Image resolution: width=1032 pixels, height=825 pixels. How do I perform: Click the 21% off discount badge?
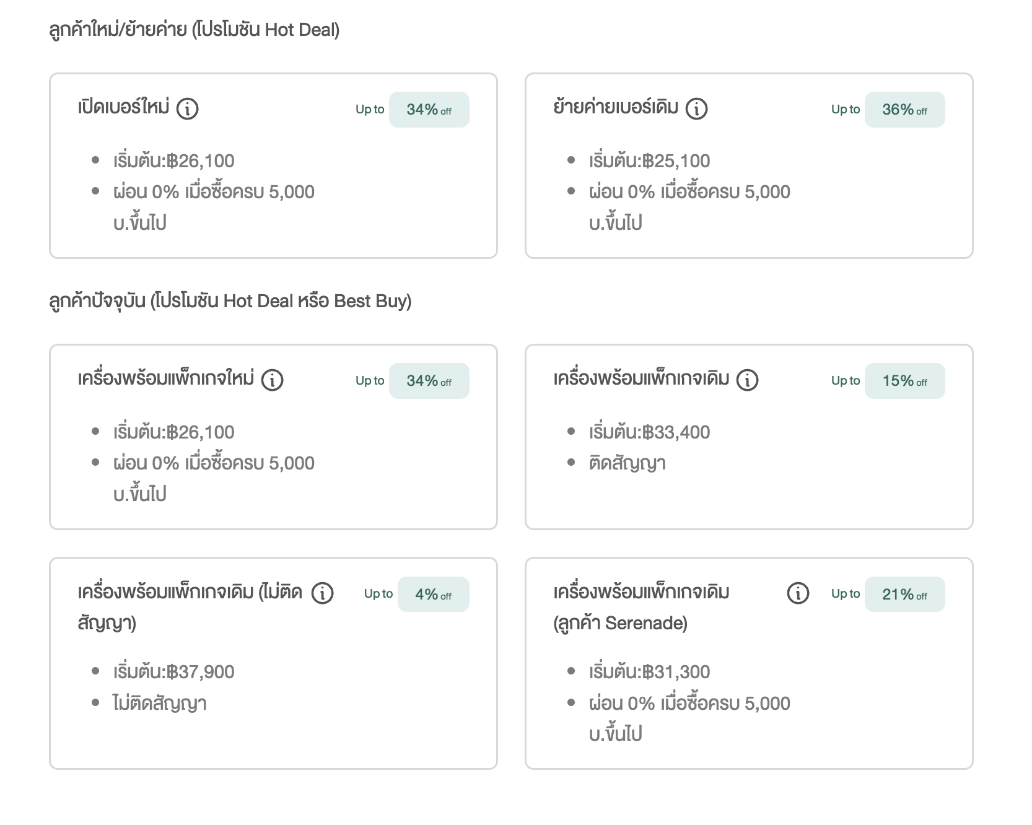(904, 595)
